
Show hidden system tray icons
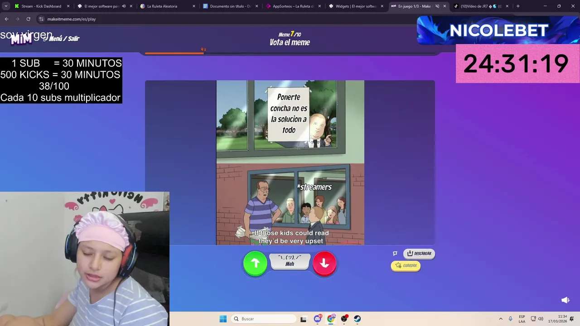pos(501,319)
